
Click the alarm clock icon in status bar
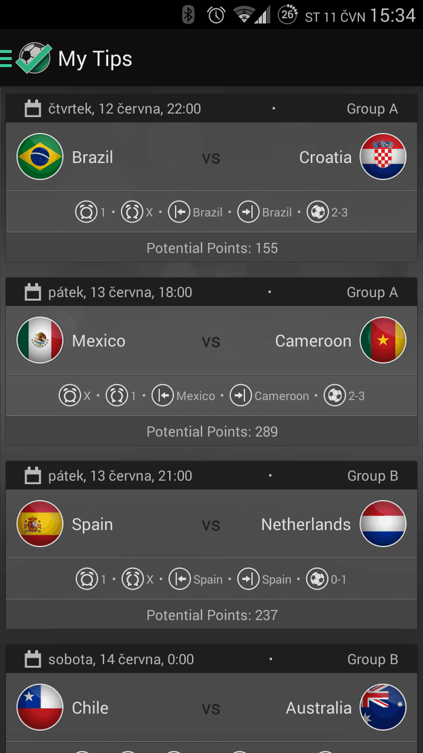(216, 15)
